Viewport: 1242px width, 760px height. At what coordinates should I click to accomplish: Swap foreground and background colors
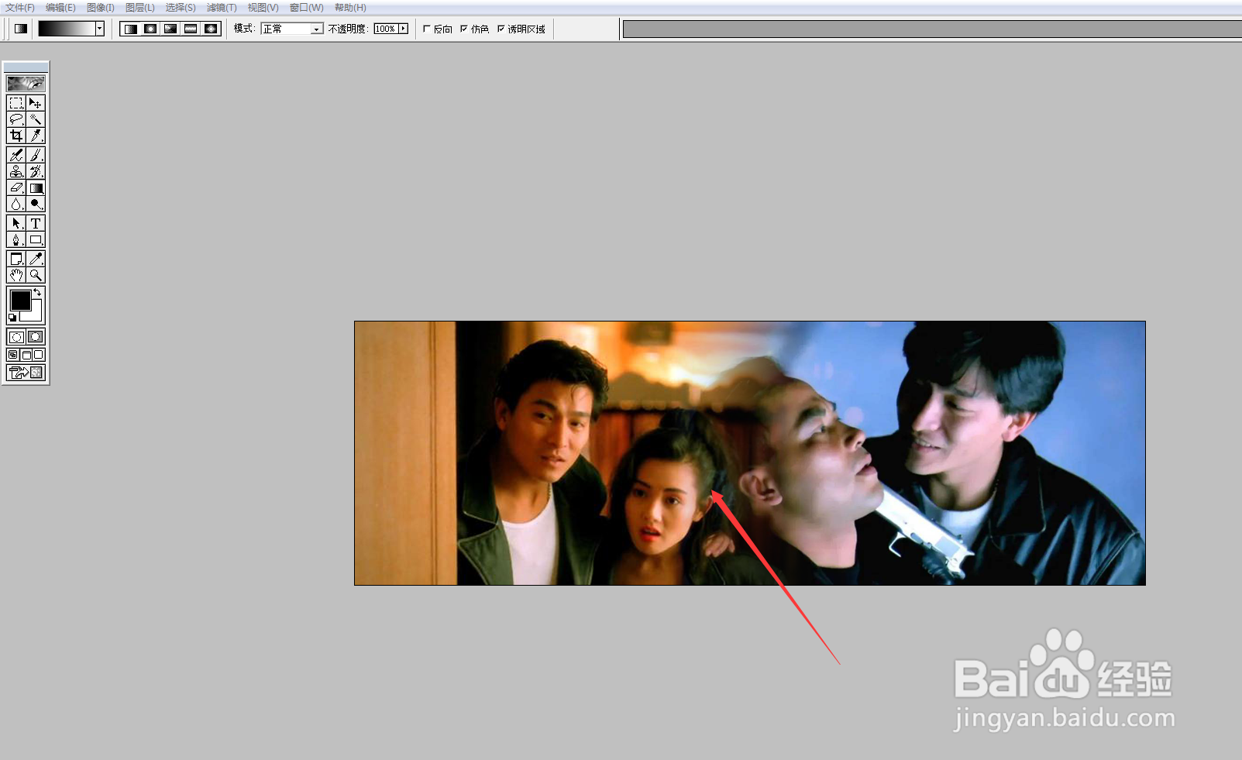coord(37,292)
